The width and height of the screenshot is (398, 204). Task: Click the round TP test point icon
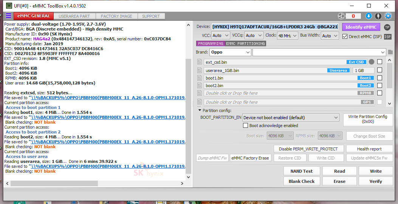click(x=387, y=27)
